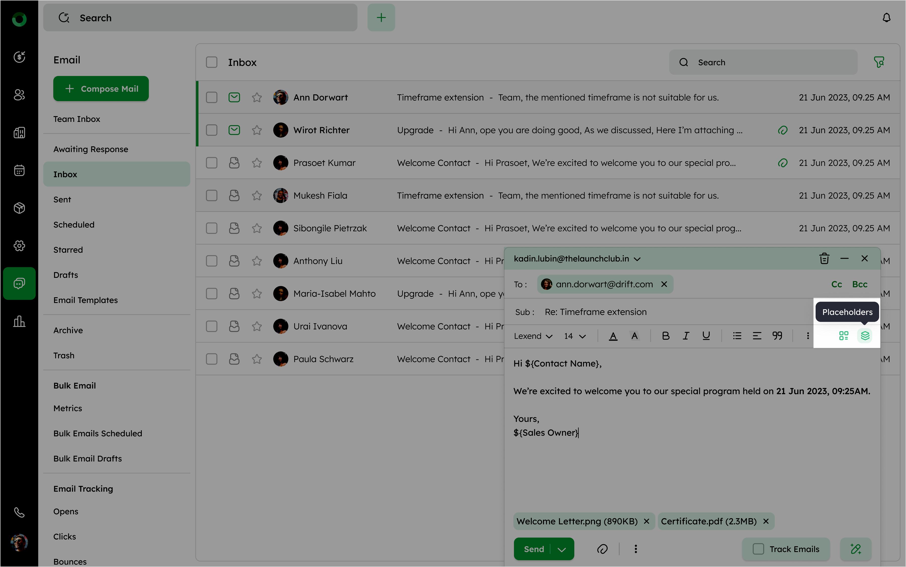Select the Ann Dorwart email checkbox
906x567 pixels.
click(x=212, y=98)
